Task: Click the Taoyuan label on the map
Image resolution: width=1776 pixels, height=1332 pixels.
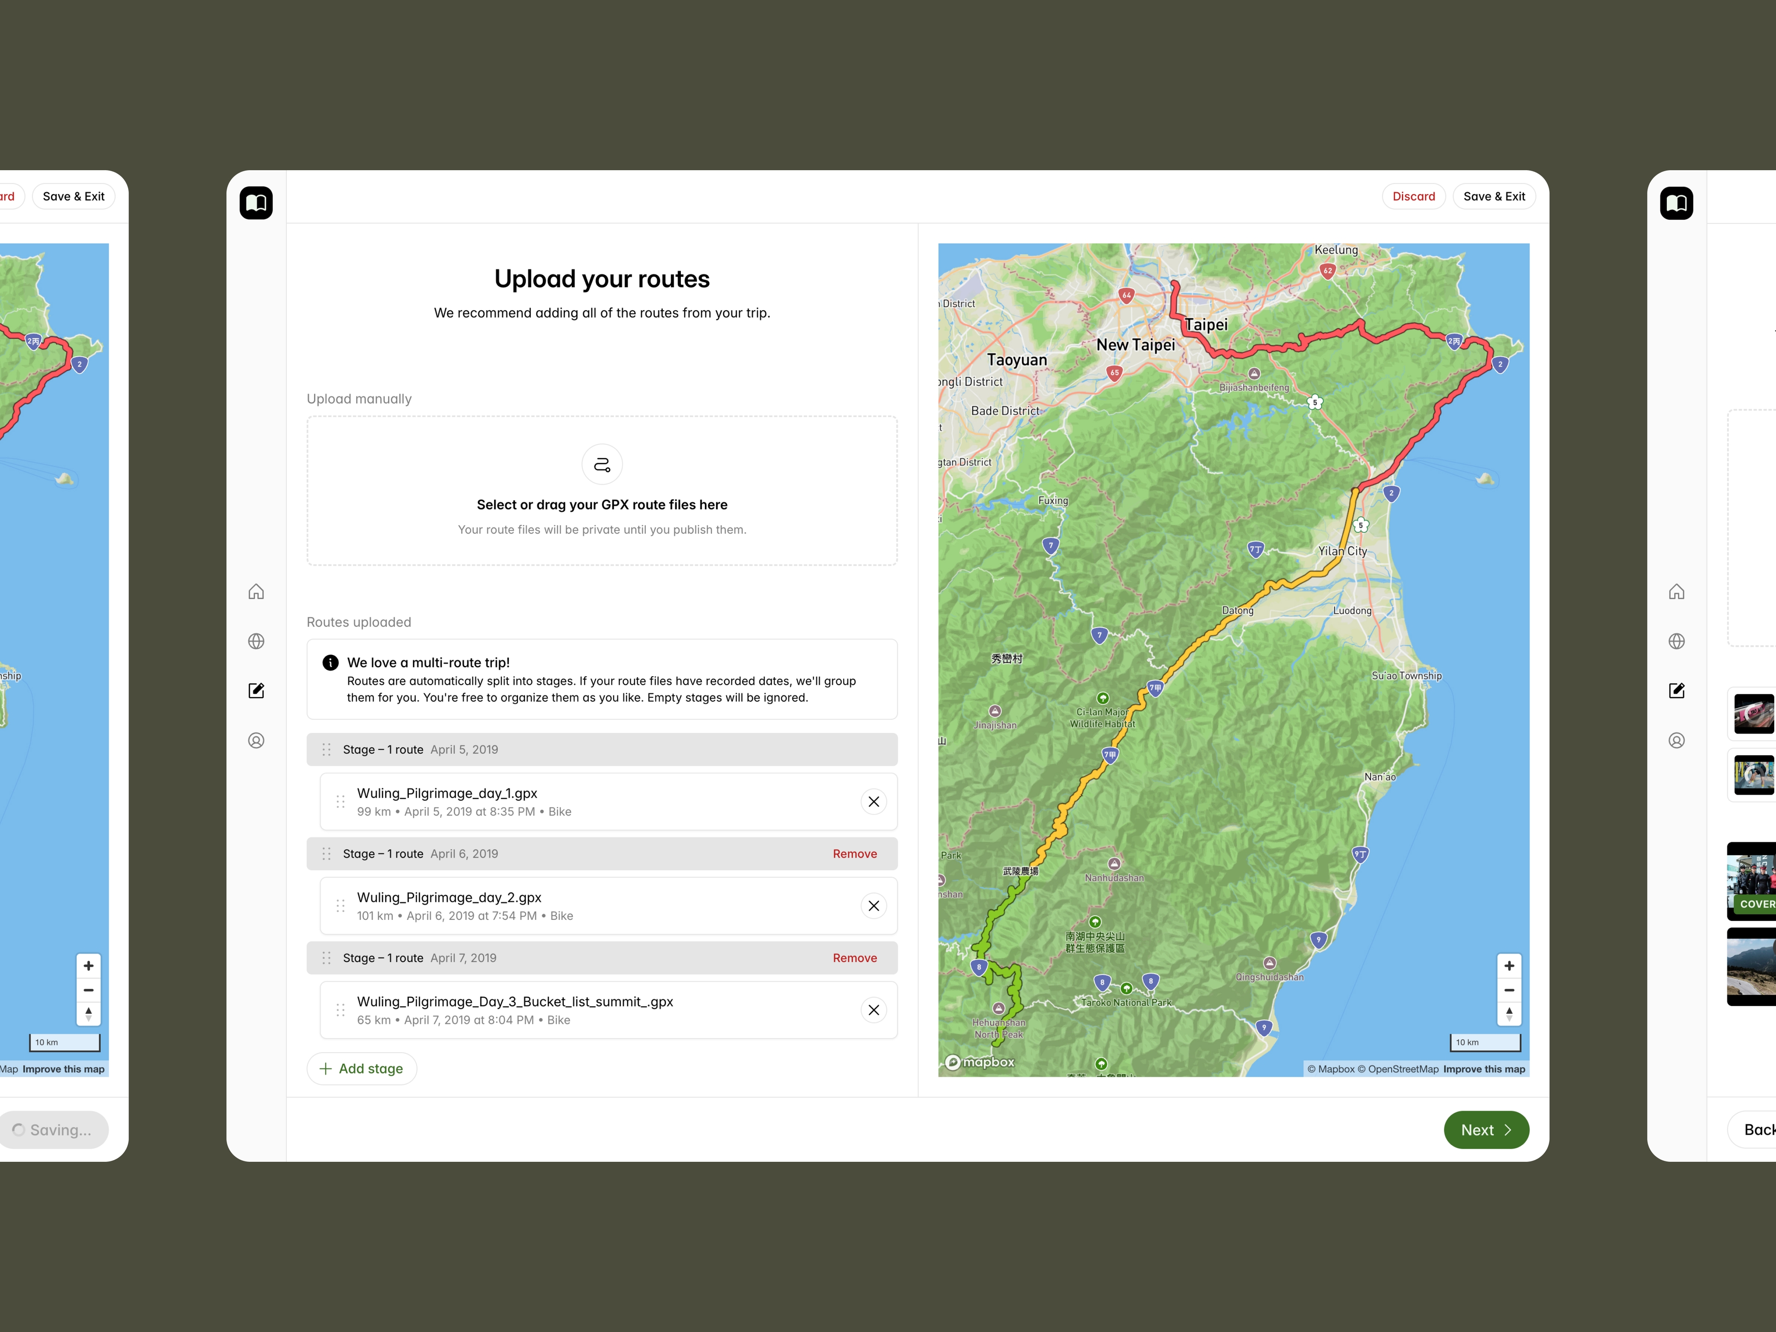Action: 1017,360
